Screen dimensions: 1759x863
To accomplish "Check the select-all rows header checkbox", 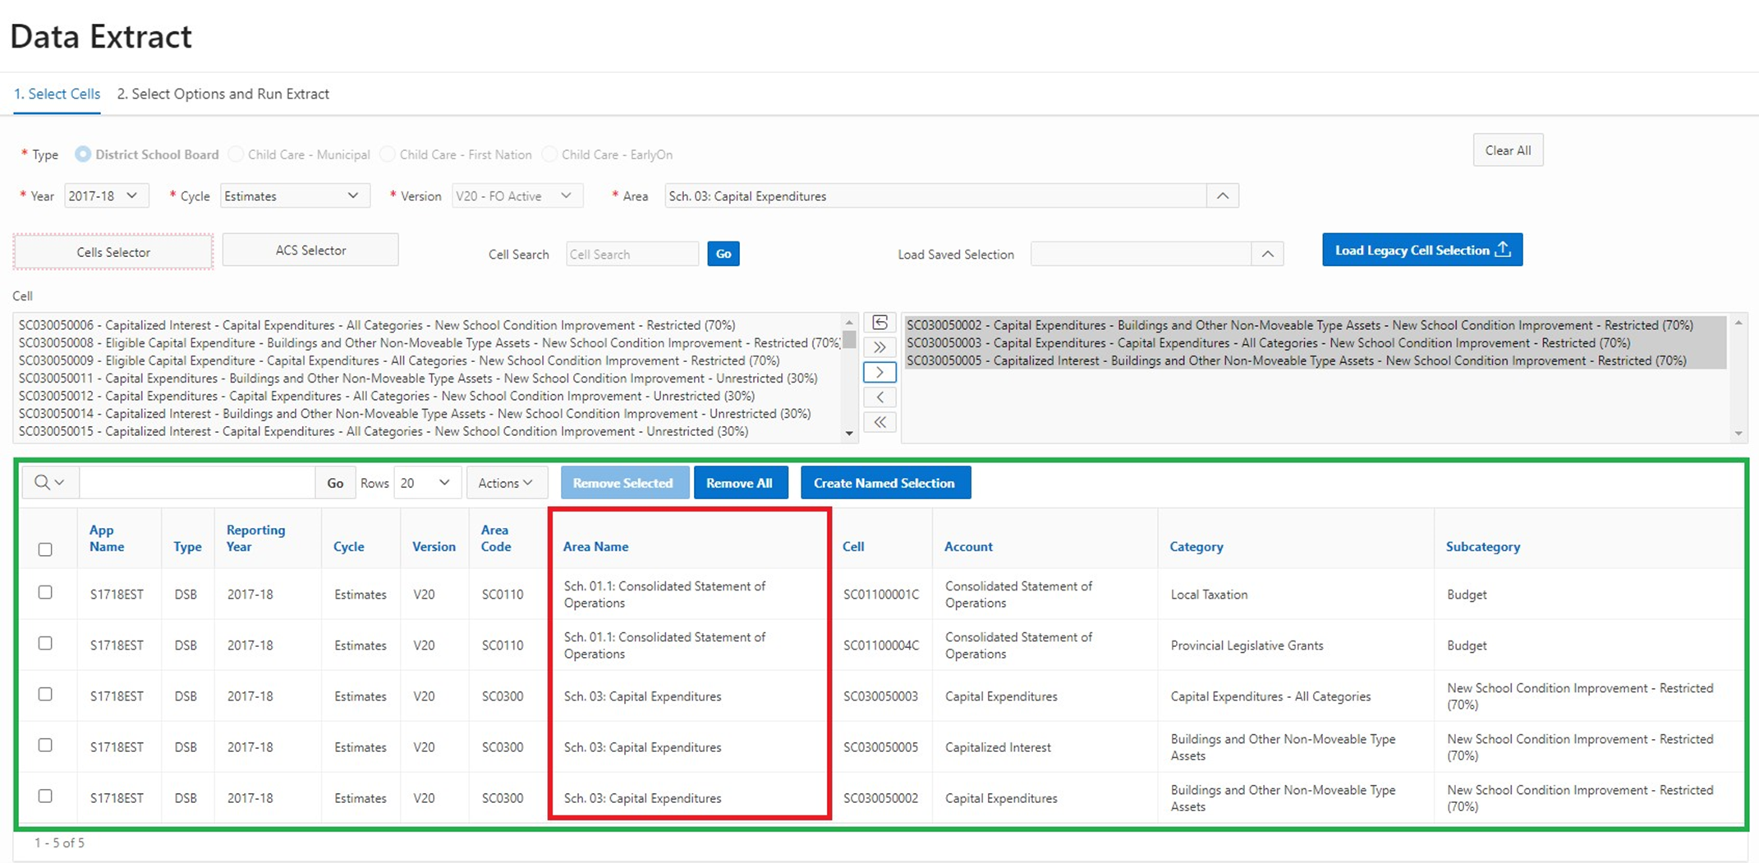I will click(45, 549).
